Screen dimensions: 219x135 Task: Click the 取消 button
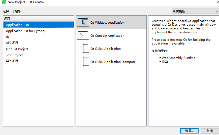[x=210, y=131]
